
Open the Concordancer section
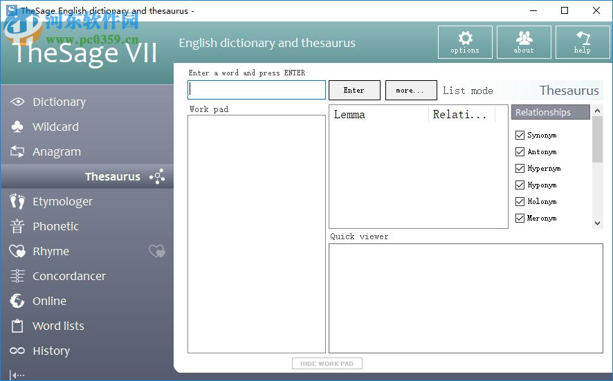tap(86, 277)
